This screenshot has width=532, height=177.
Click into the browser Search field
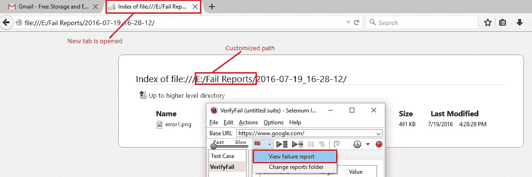(x=422, y=23)
